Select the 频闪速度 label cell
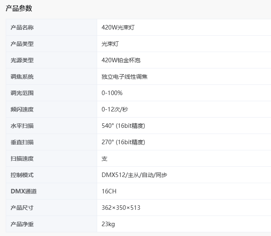 pyautogui.click(x=22, y=109)
